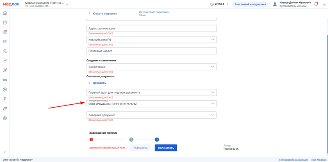Image resolution: width=328 pixels, height=162 pixels.
Task: Click step 3 circle in Завершение приёма
Action: click(157, 139)
